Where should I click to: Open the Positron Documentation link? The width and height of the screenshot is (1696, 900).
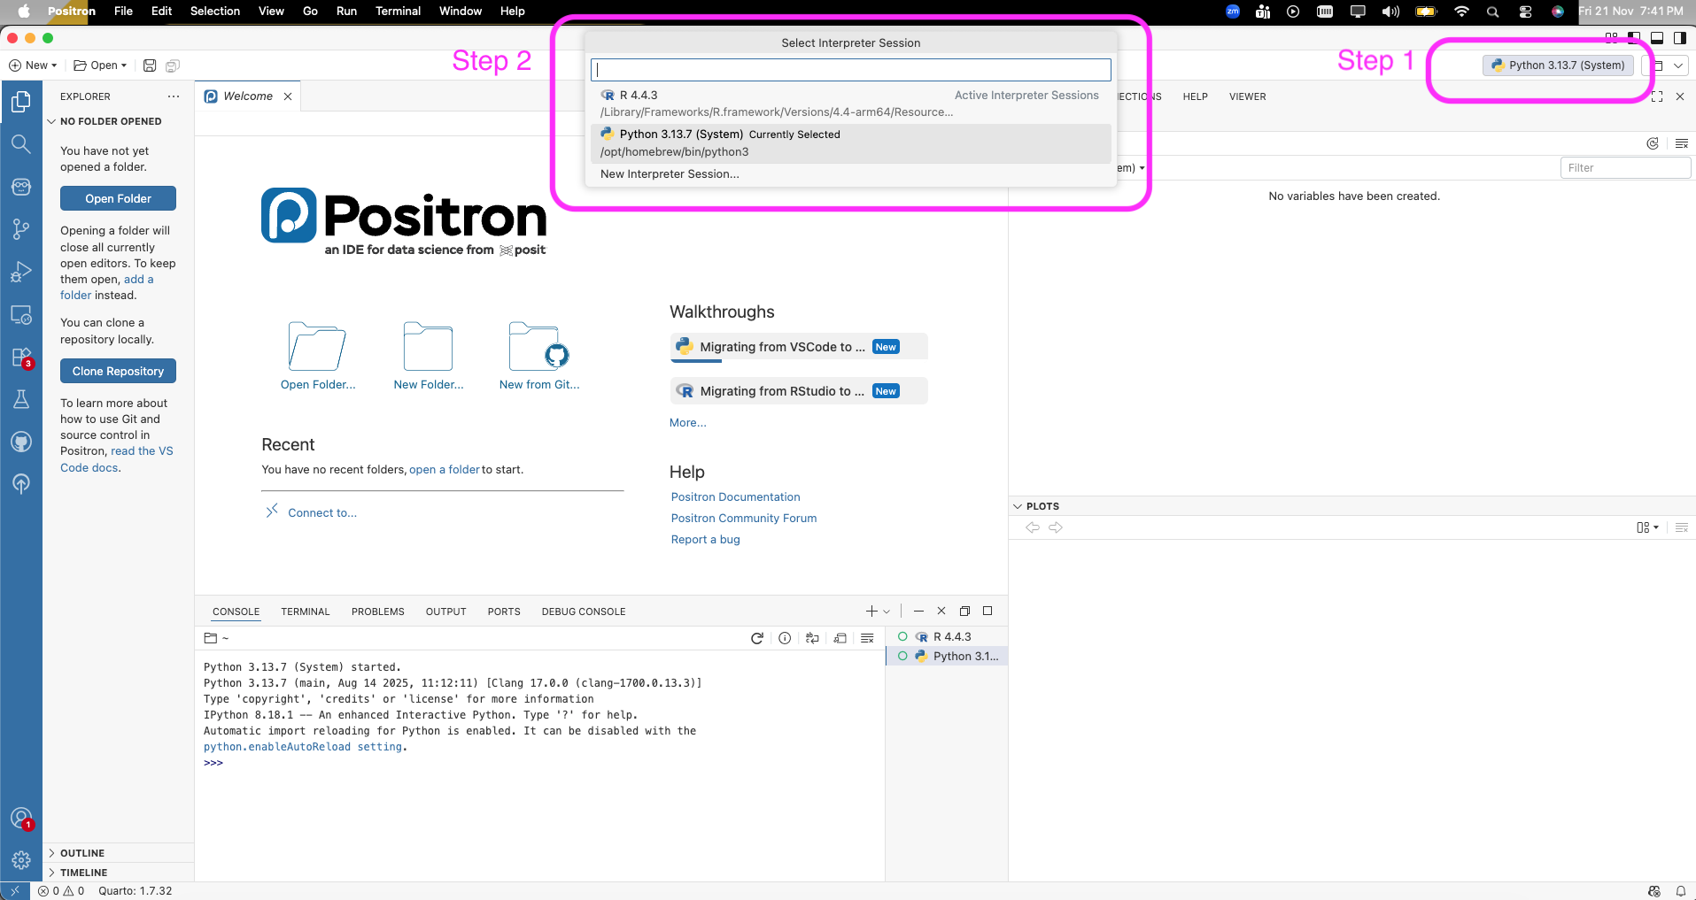click(x=735, y=497)
